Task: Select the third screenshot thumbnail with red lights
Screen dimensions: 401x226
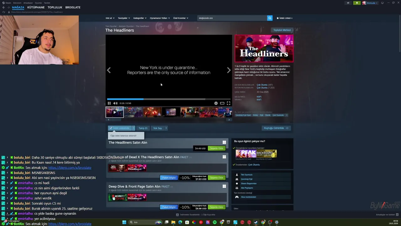Action: coord(152,112)
